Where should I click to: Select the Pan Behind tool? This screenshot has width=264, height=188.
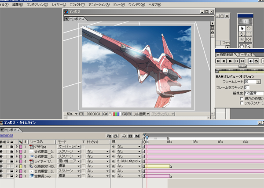pyautogui.click(x=249, y=40)
